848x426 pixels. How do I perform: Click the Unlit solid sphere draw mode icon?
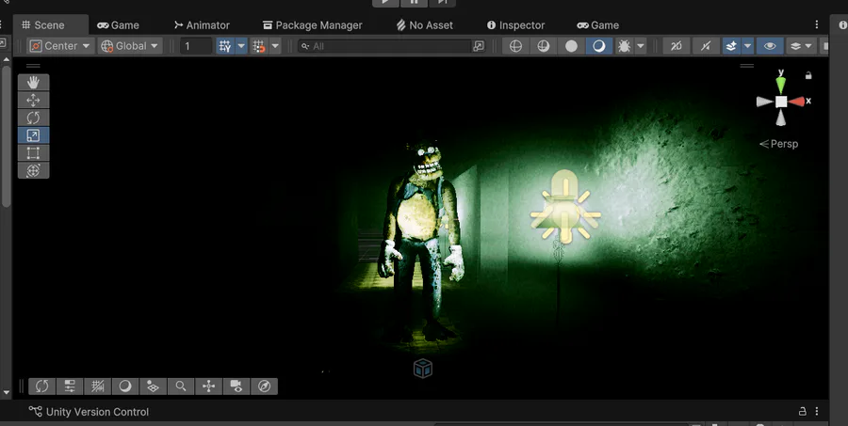click(572, 46)
